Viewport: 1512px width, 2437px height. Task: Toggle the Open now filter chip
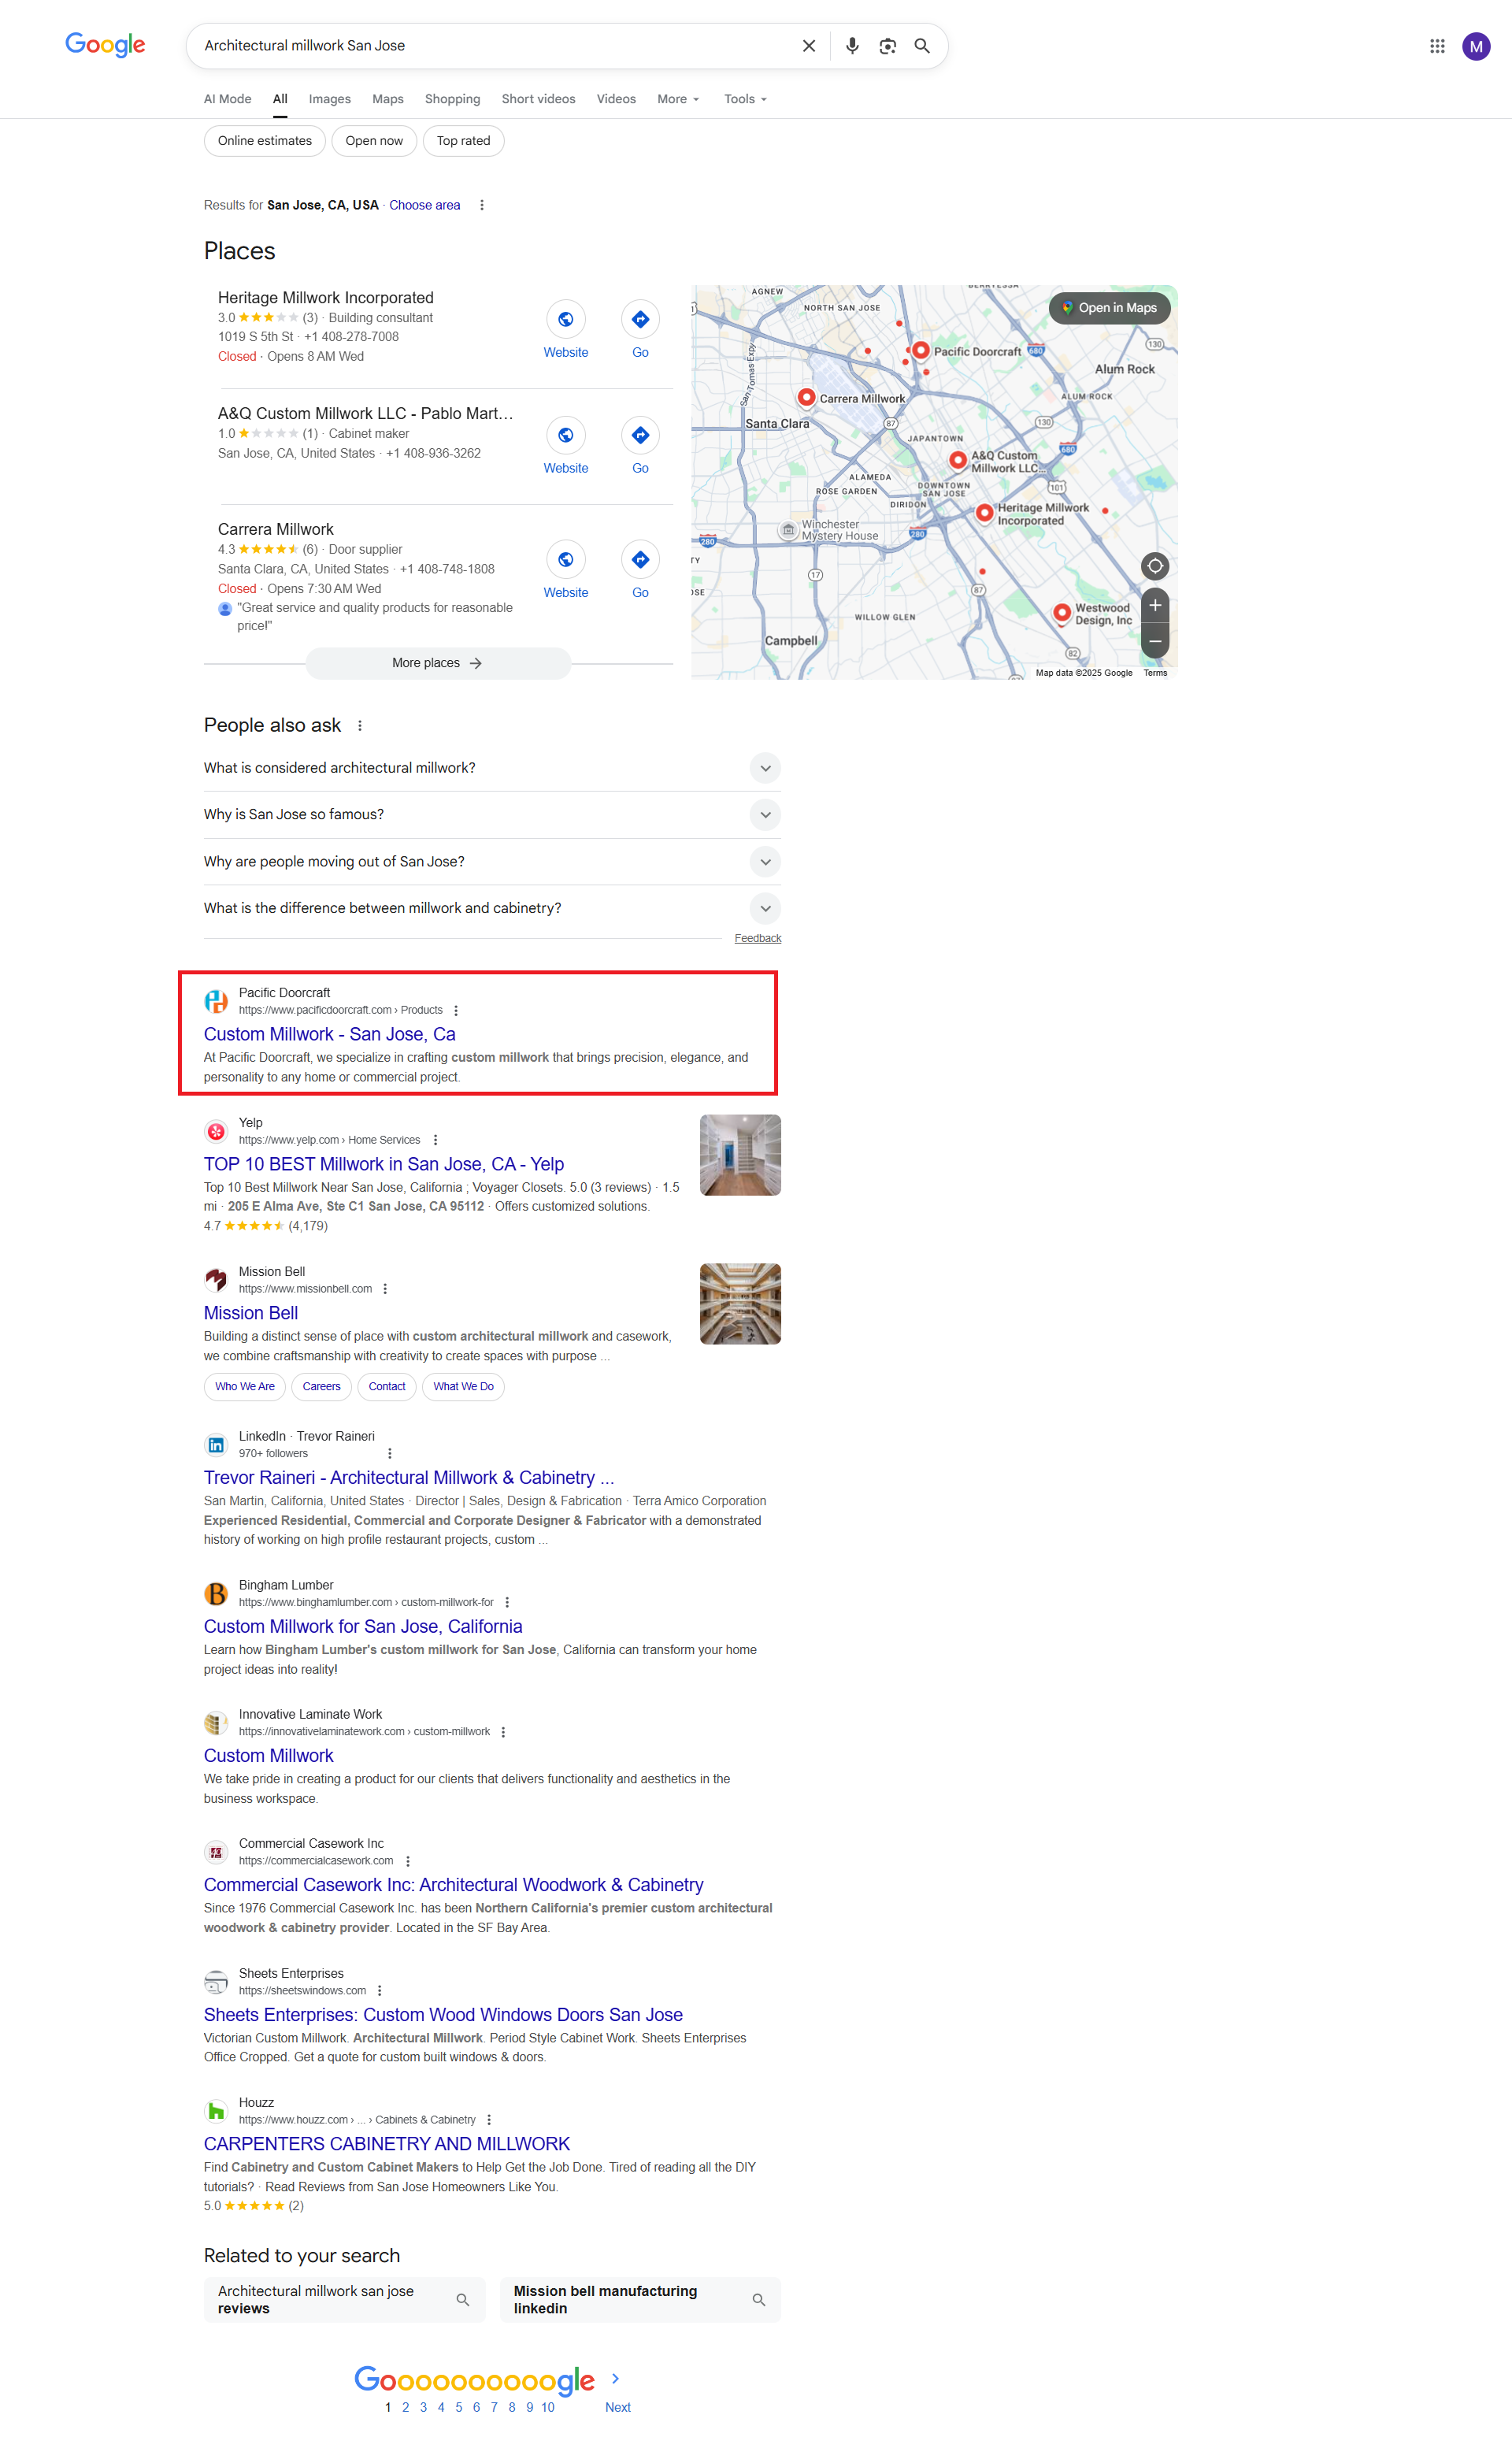pyautogui.click(x=374, y=141)
